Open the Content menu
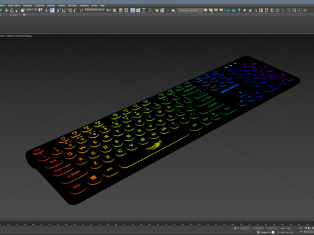The width and height of the screenshot is (314, 235). [61, 5]
